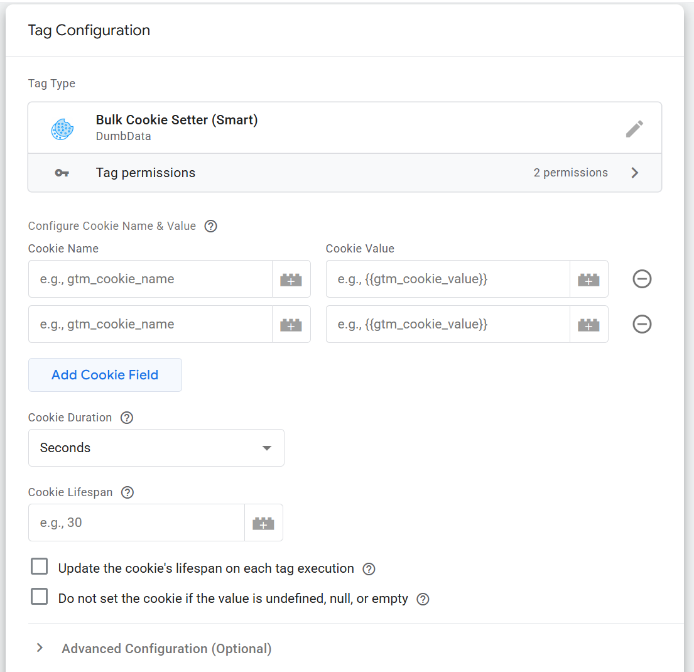Click the first Cookie Name input field
This screenshot has width=694, height=672.
click(151, 279)
